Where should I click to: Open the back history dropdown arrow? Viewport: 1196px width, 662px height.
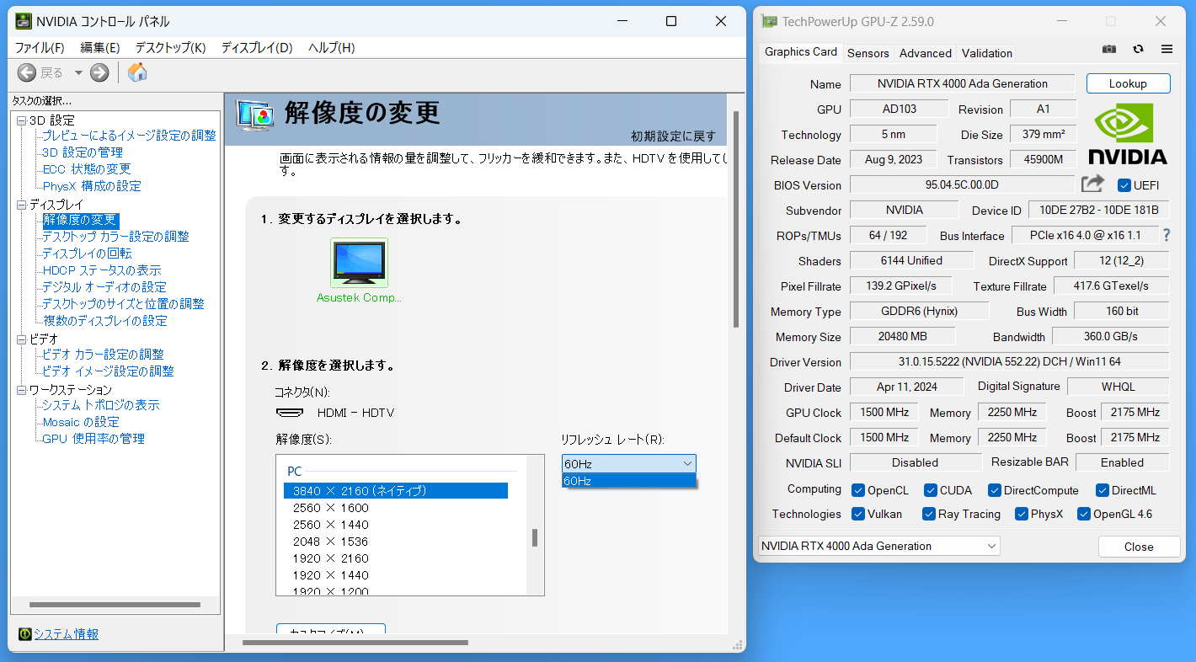coord(78,72)
